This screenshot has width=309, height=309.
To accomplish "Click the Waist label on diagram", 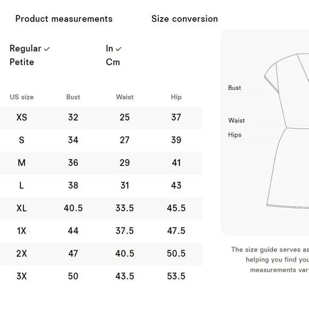I will click(x=237, y=120).
